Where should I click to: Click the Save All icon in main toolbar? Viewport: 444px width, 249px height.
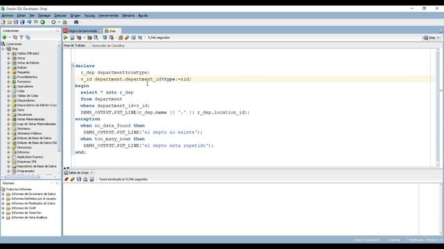point(22,22)
